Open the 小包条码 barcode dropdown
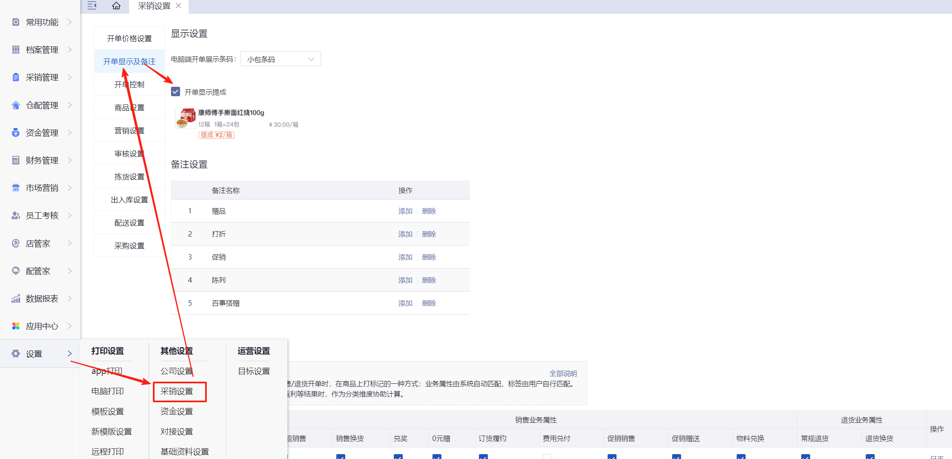 click(x=280, y=59)
